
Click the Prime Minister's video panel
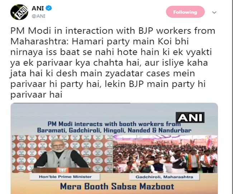(x=62, y=154)
